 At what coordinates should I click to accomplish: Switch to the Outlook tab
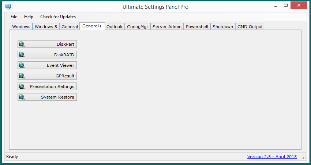115,27
